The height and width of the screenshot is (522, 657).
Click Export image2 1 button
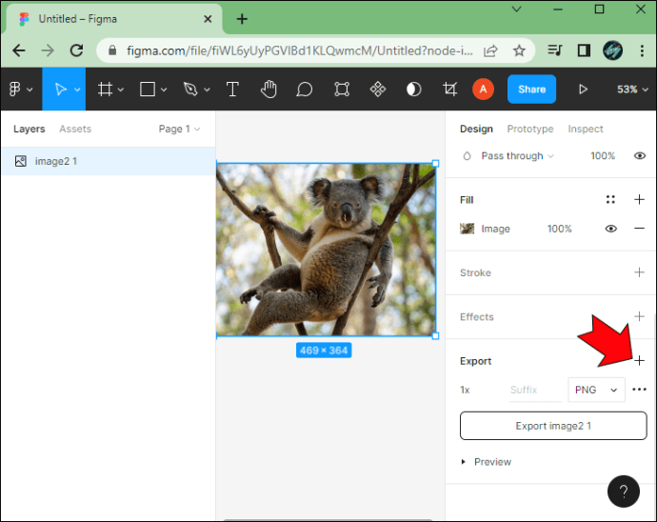553,426
